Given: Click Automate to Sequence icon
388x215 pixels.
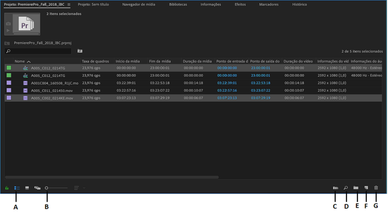Looking at the screenshot, I should [x=336, y=188].
